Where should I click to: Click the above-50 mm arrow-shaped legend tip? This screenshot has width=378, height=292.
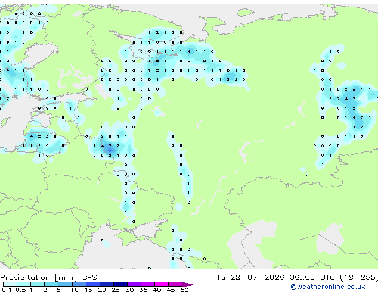pos(188,284)
